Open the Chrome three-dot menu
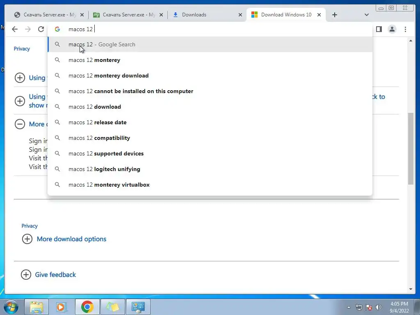 point(405,29)
